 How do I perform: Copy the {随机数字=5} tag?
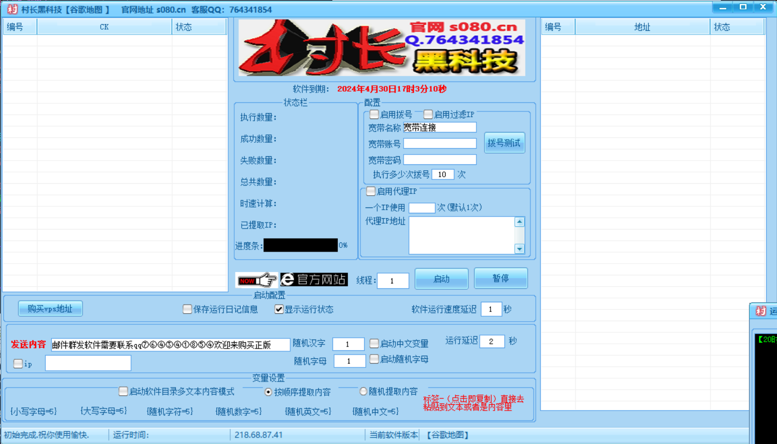(238, 412)
